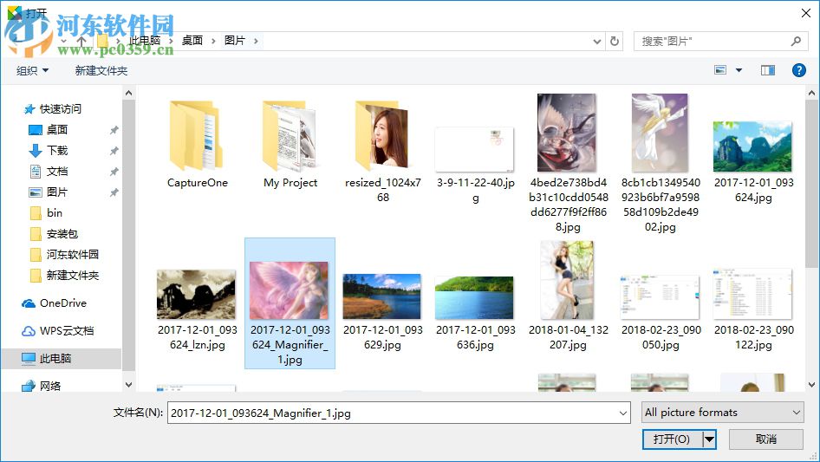
Task: Select the 2017-12-01_093624_Magnifier_1.jpg image
Action: [x=290, y=303]
